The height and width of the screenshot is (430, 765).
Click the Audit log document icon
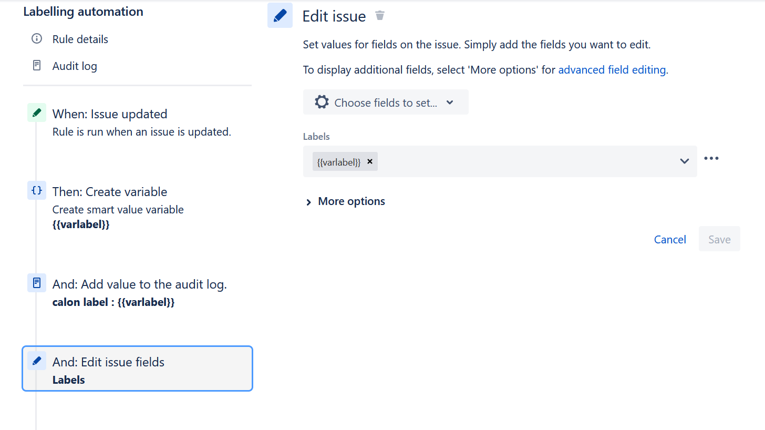click(37, 66)
